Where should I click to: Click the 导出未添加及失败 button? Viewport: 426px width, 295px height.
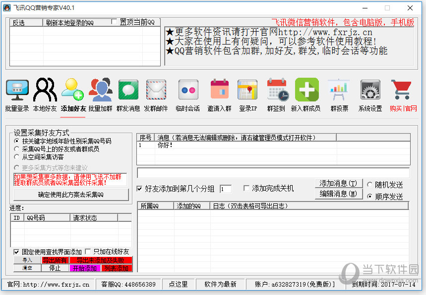coord(101,260)
